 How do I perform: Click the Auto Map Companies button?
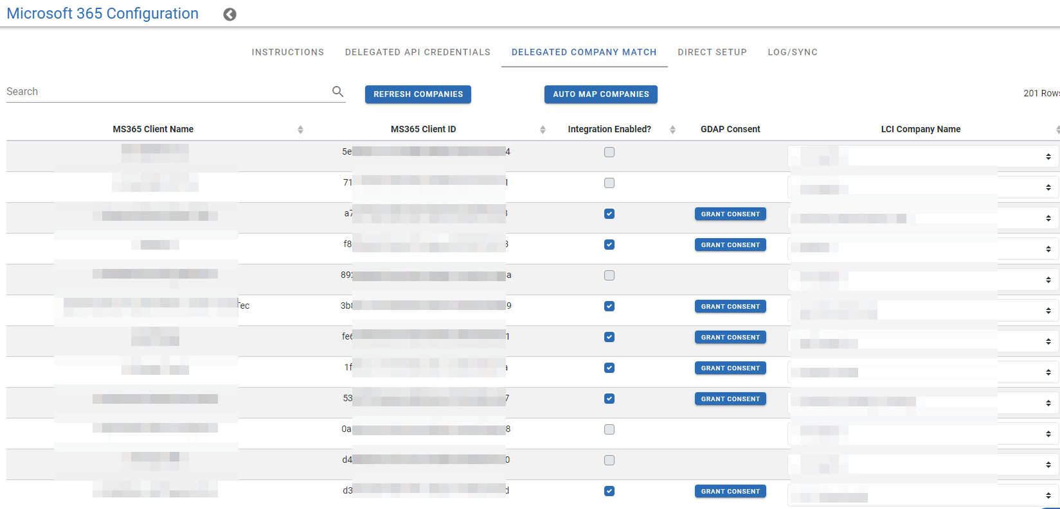[601, 94]
